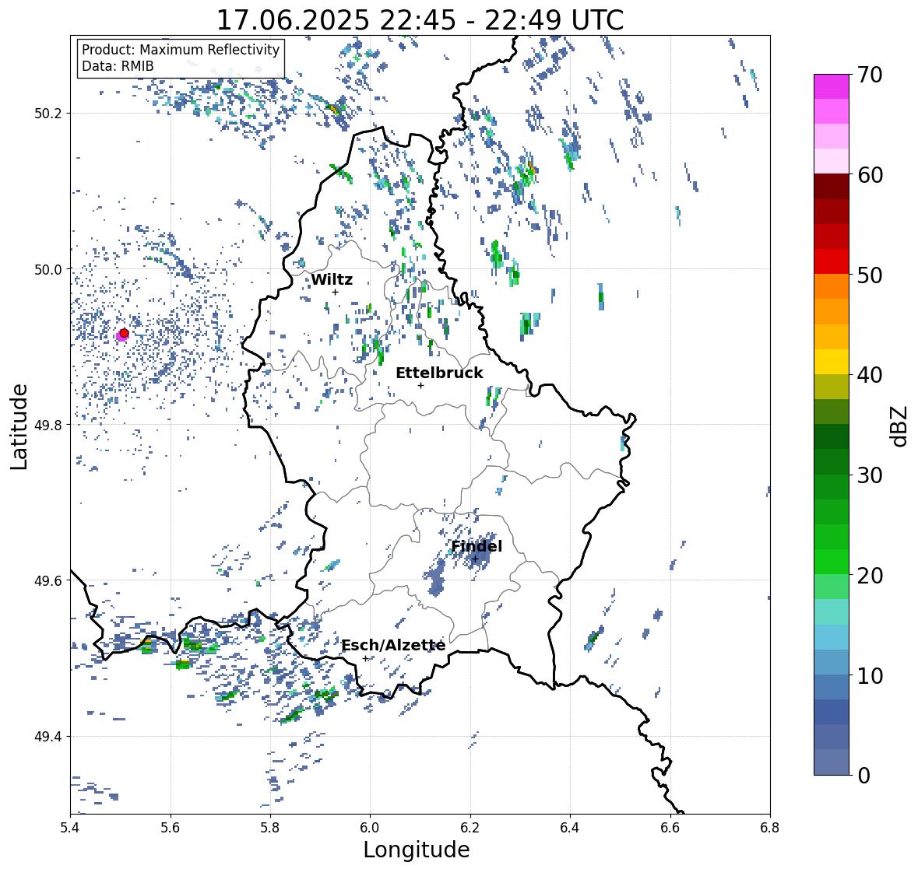Click the longitude tick label 6.8
The image size is (918, 869).
(770, 828)
